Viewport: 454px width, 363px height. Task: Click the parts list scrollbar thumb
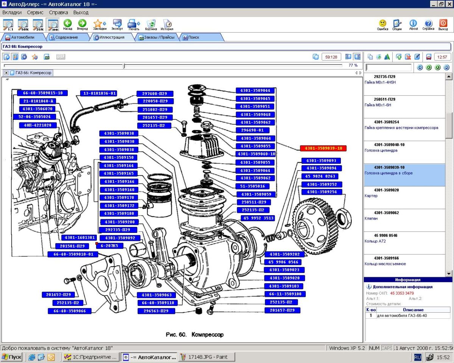coord(449,125)
